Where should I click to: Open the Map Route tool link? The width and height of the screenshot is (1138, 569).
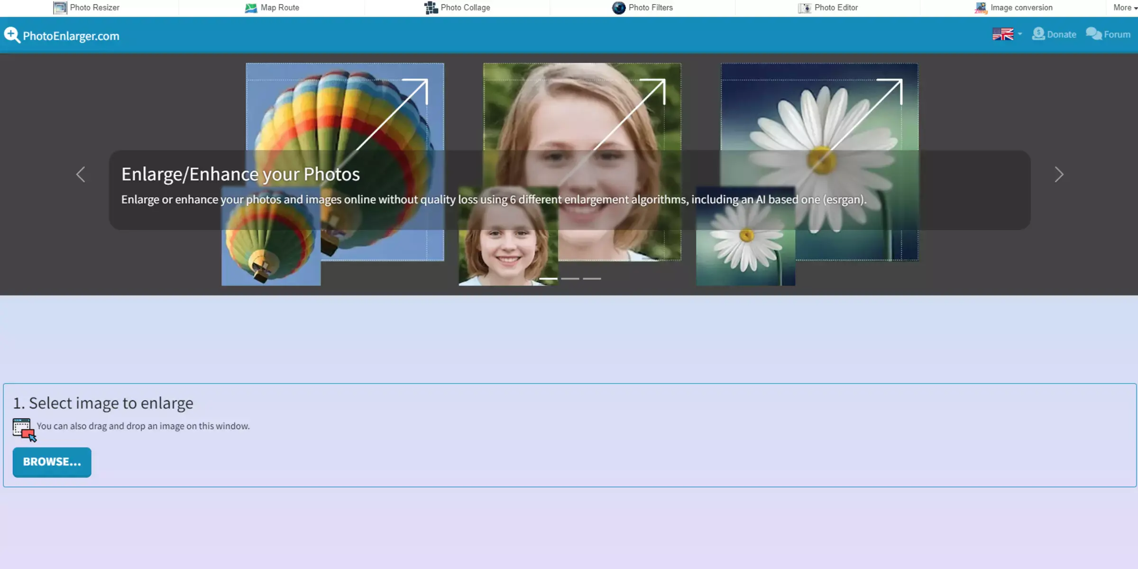[x=280, y=8]
